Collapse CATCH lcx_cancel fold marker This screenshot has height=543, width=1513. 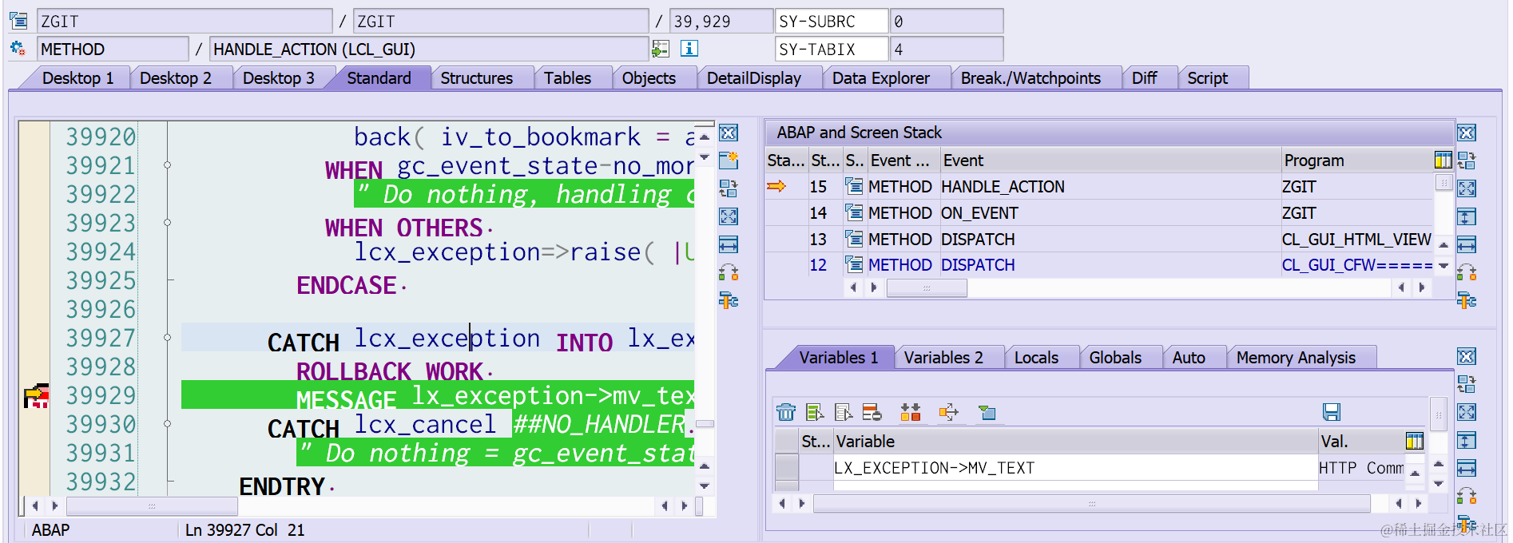[168, 424]
